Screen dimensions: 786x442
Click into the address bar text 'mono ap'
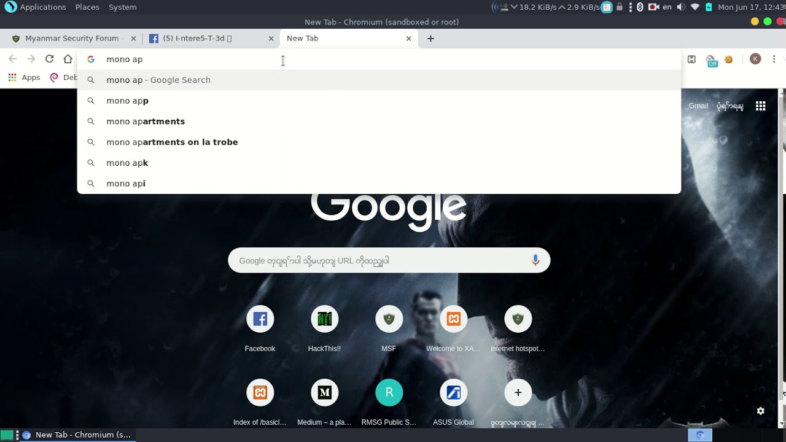click(125, 60)
